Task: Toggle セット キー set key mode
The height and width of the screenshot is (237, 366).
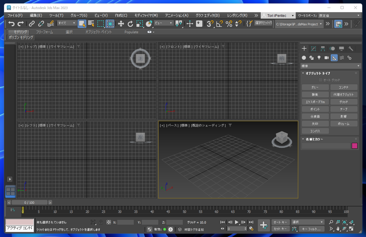Action: [x=280, y=229]
